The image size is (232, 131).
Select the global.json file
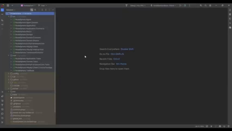(17, 119)
